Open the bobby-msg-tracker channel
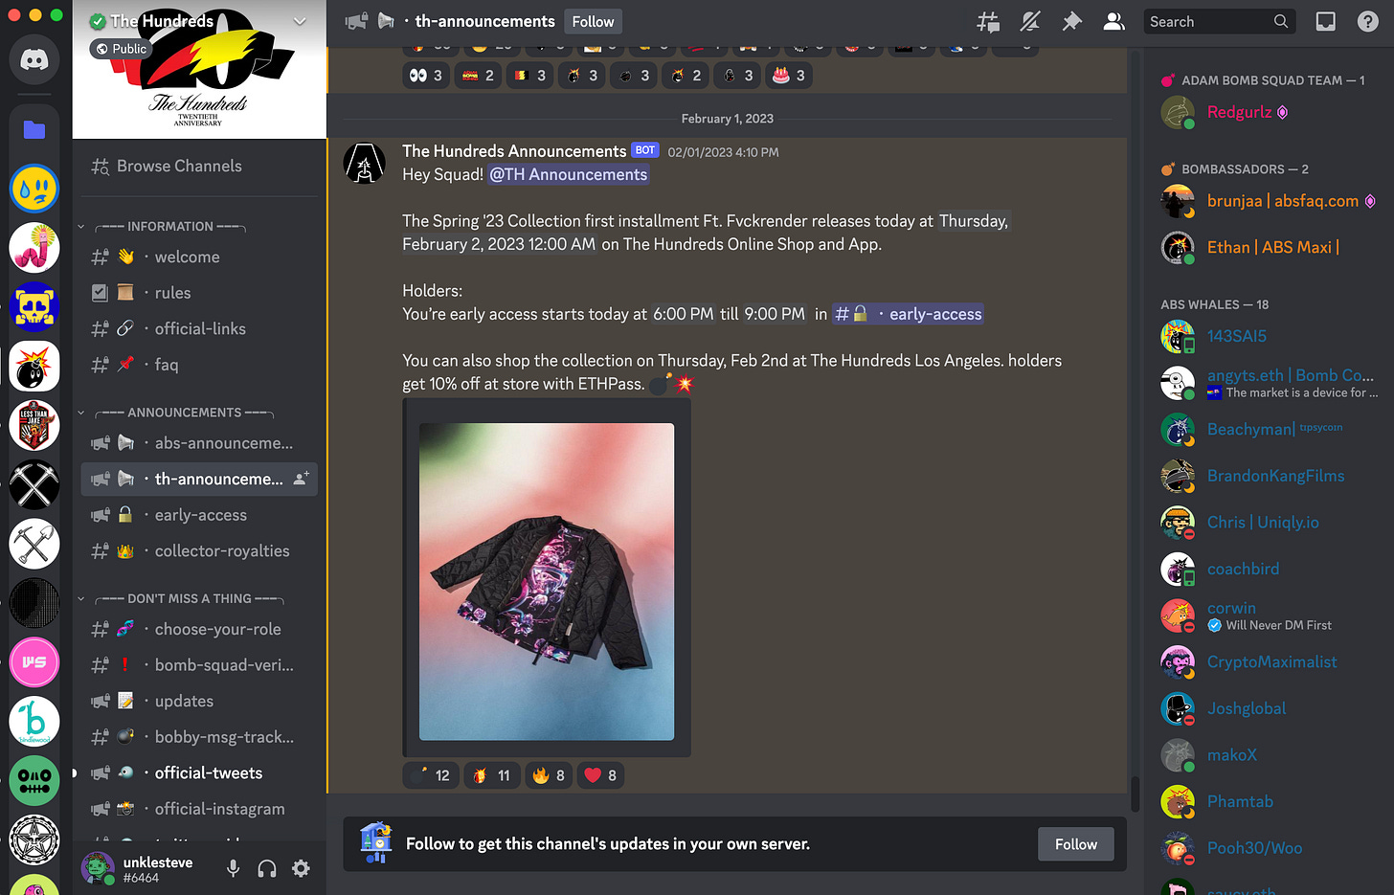Screen dimensions: 1394x895 199,737
